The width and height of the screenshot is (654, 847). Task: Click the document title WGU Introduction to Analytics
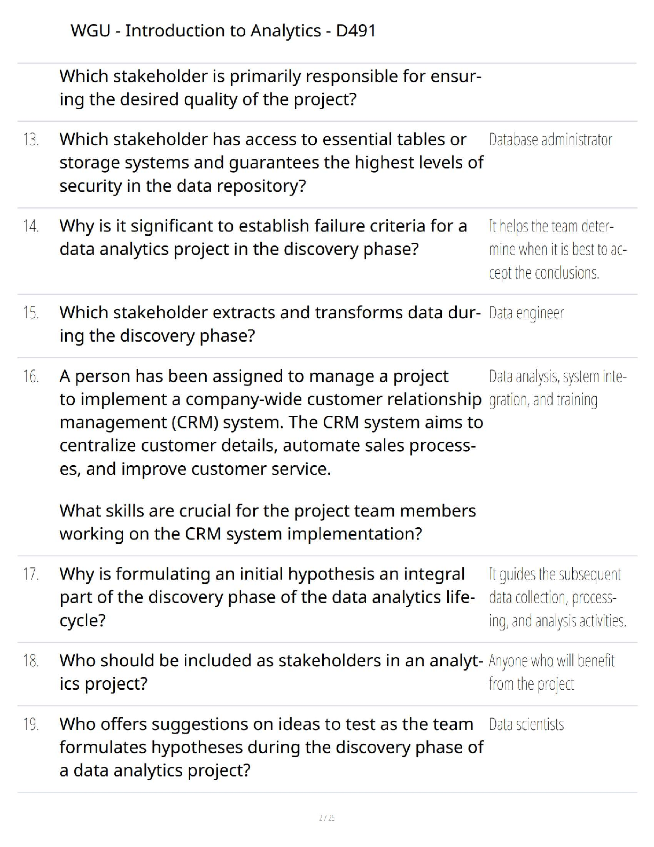pos(223,31)
